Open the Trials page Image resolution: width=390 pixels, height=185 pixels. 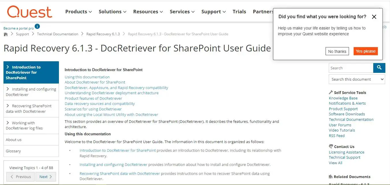coord(239,12)
